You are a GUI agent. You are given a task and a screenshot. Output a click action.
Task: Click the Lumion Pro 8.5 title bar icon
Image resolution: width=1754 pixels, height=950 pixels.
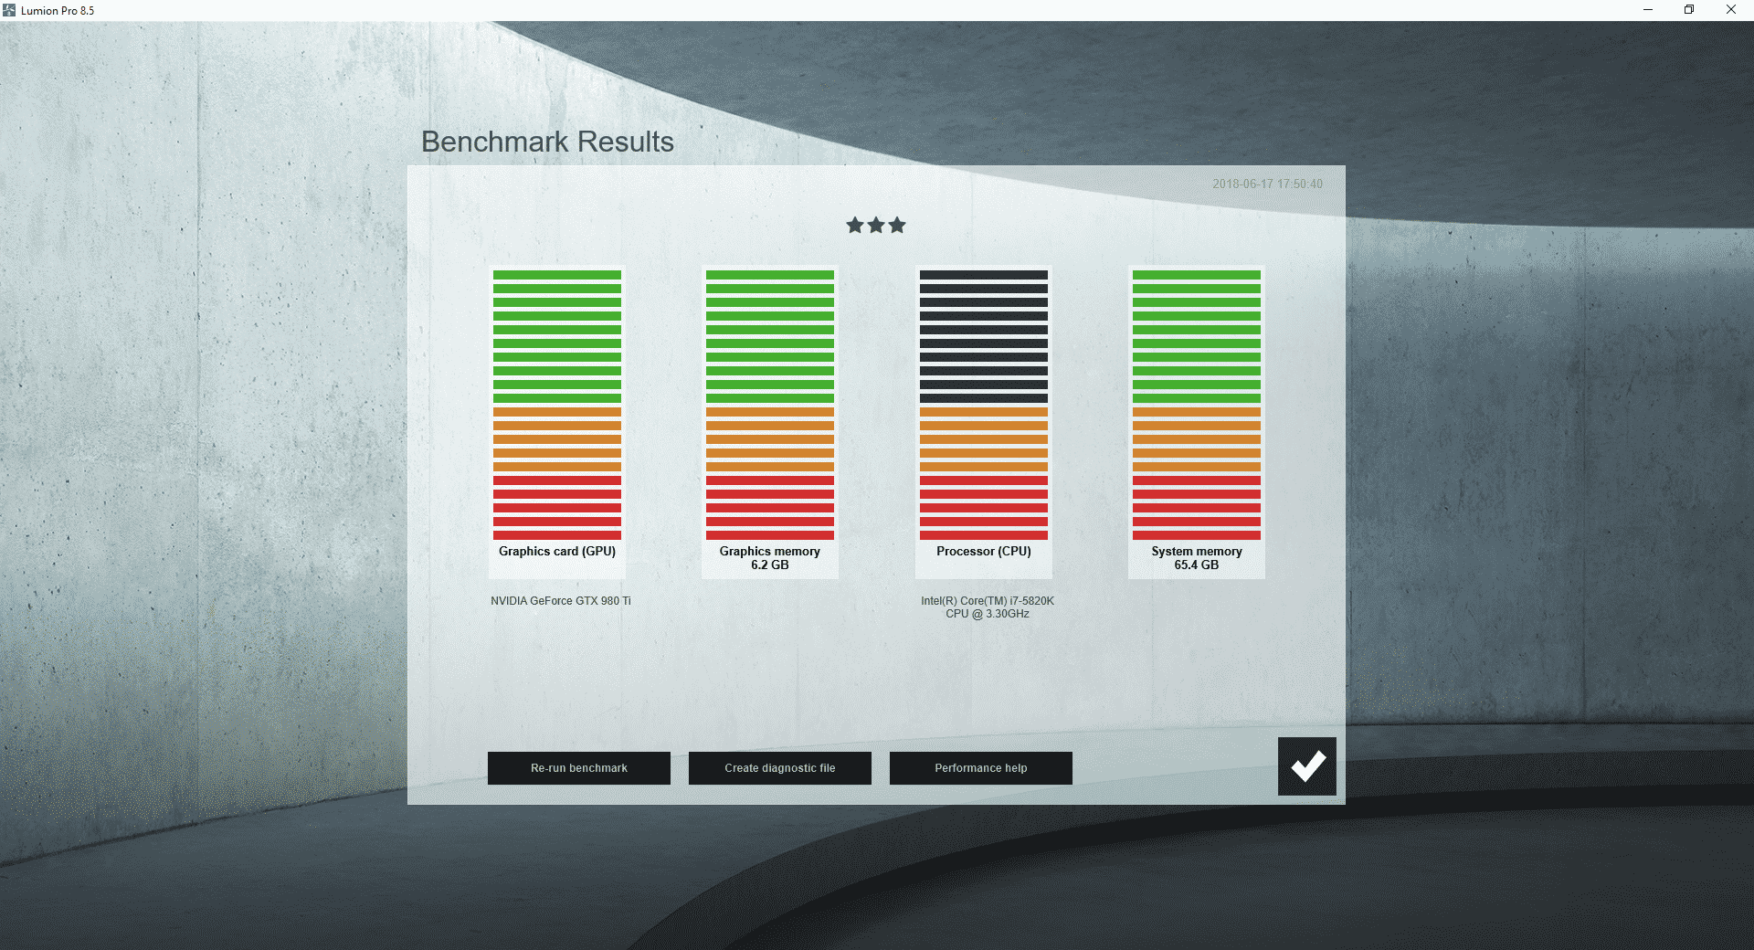pyautogui.click(x=9, y=10)
